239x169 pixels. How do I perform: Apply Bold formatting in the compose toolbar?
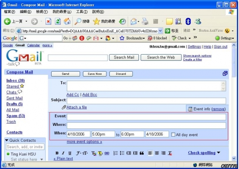coord(57,153)
